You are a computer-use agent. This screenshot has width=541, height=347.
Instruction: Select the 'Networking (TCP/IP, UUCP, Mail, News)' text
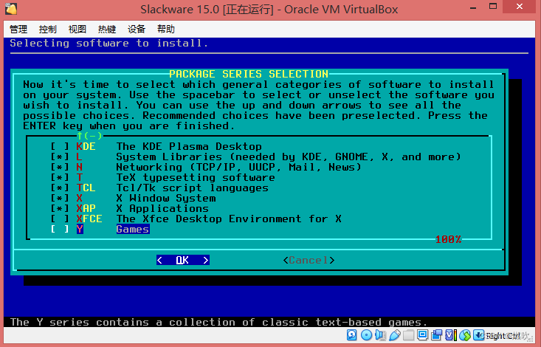click(x=238, y=167)
